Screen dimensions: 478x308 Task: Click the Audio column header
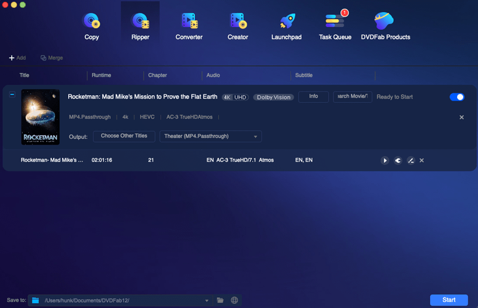pyautogui.click(x=213, y=75)
